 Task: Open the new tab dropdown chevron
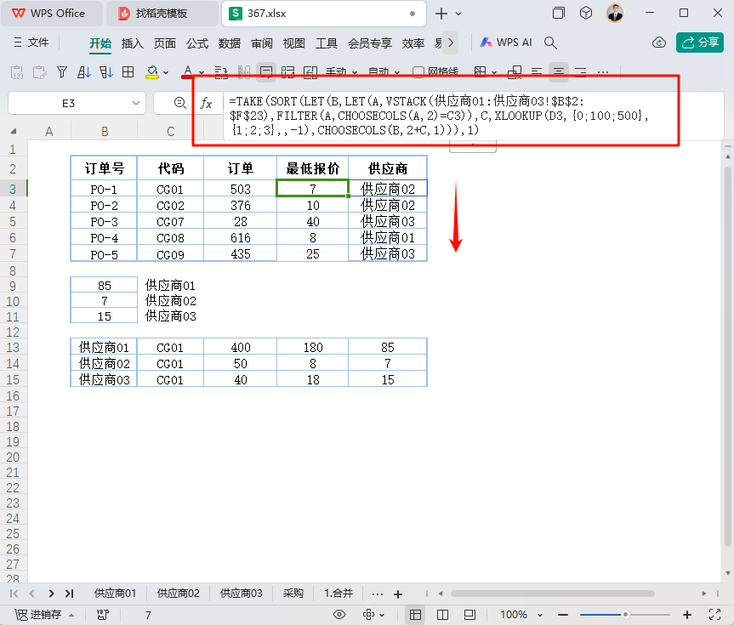pos(458,14)
